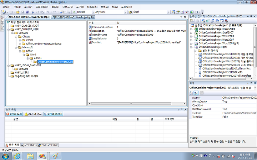This screenshot has width=257, height=160.
Task: Open the Excel find combo box dropdown
Action: pyautogui.click(x=168, y=12)
